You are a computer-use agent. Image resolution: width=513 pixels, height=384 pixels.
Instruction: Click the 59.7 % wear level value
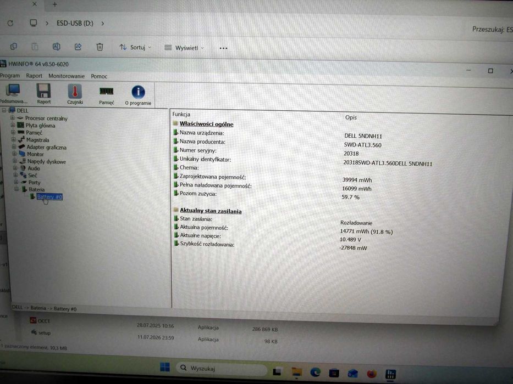(350, 197)
